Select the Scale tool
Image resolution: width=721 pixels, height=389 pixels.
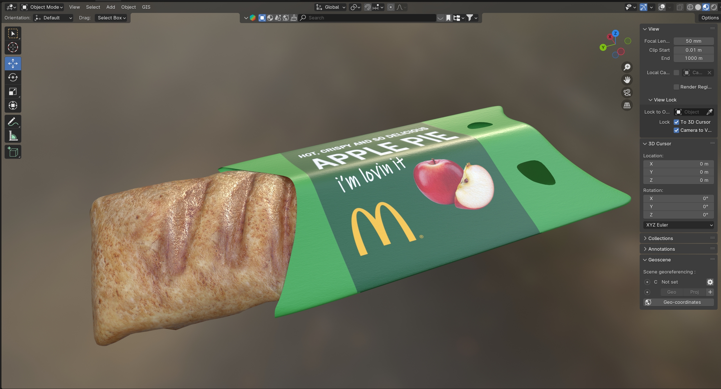point(13,92)
